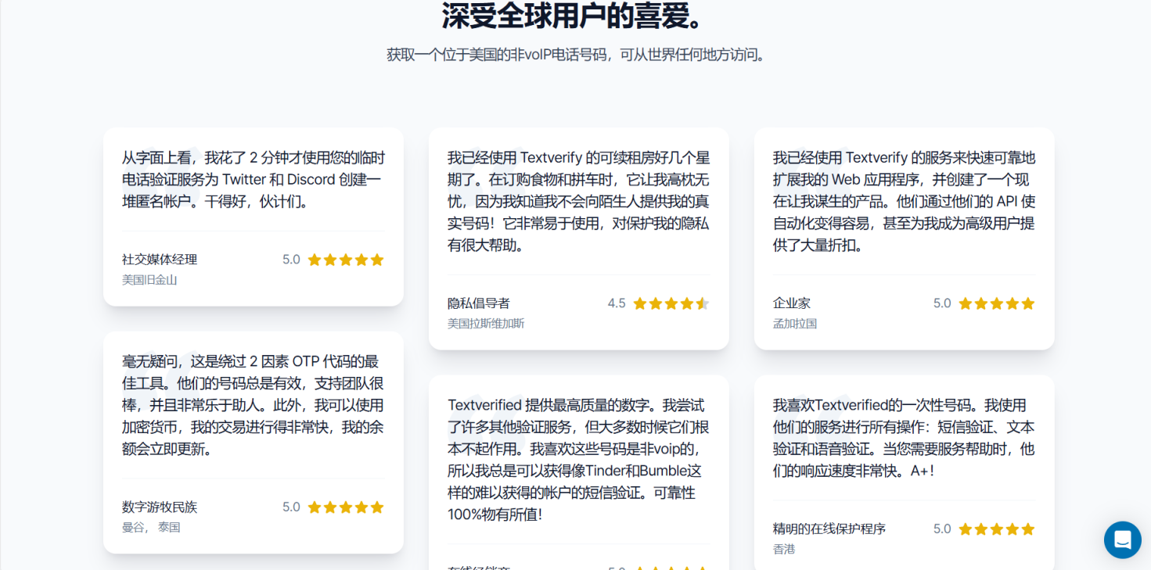1151x570 pixels.
Task: Click the star rating beside 隐私倡导者
Action: tap(671, 303)
